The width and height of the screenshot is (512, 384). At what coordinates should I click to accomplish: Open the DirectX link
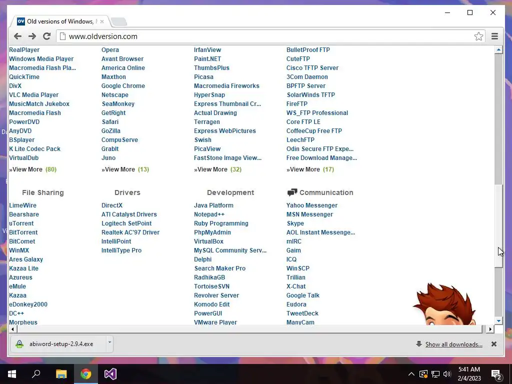click(x=112, y=205)
